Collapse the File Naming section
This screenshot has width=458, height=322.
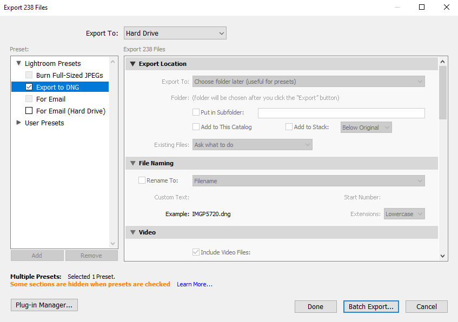131,163
